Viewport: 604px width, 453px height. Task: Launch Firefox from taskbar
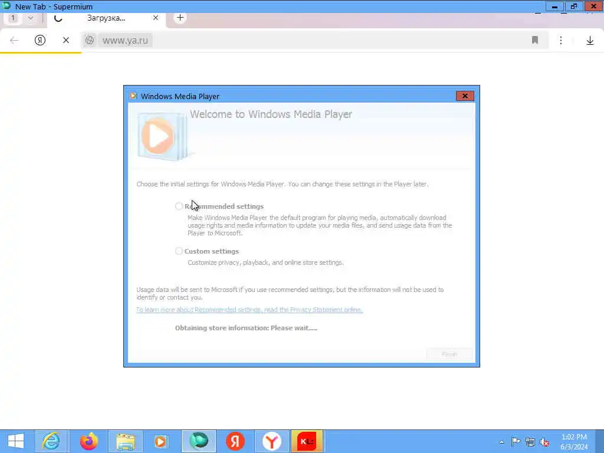pyautogui.click(x=88, y=441)
